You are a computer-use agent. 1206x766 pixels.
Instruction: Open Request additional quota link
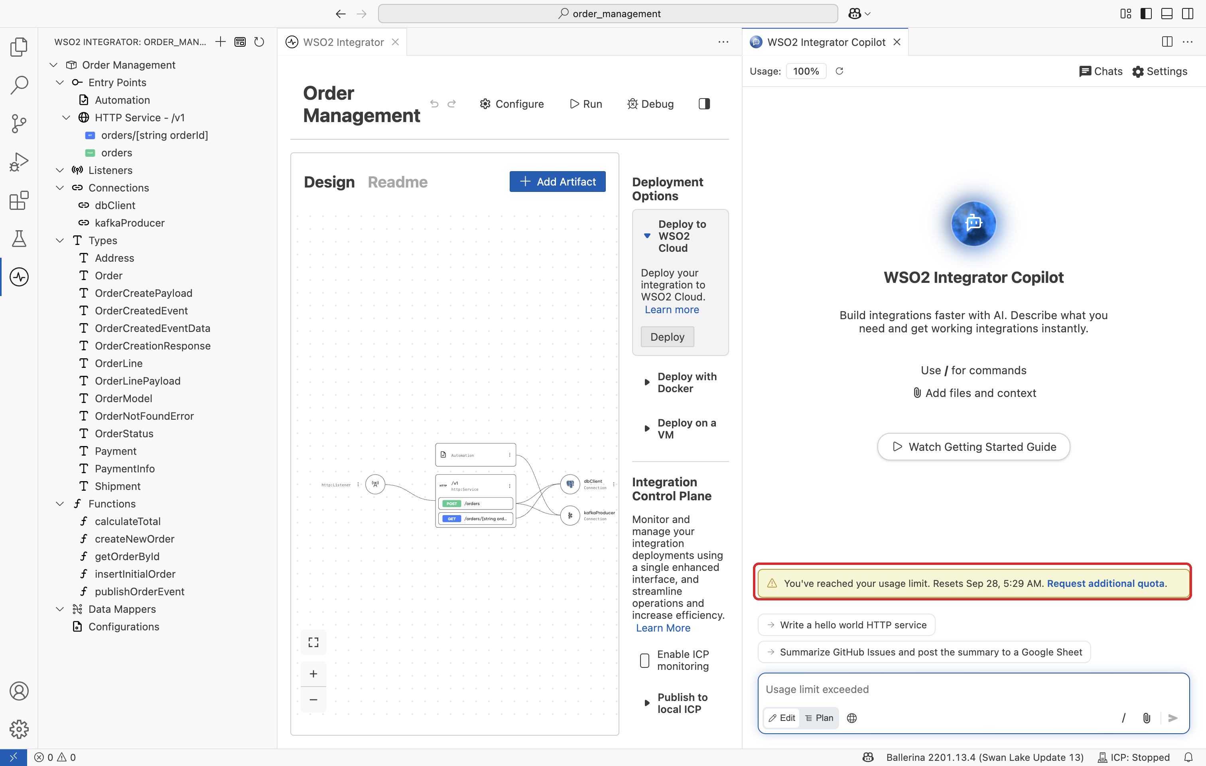pos(1105,583)
